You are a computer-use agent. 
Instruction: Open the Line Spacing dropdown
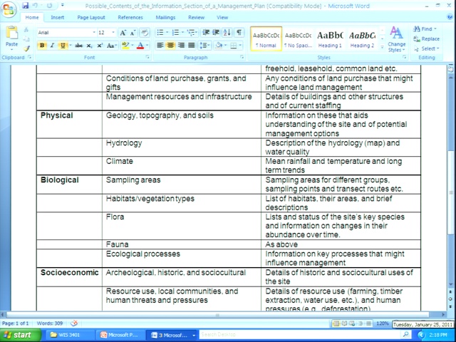tap(204, 46)
